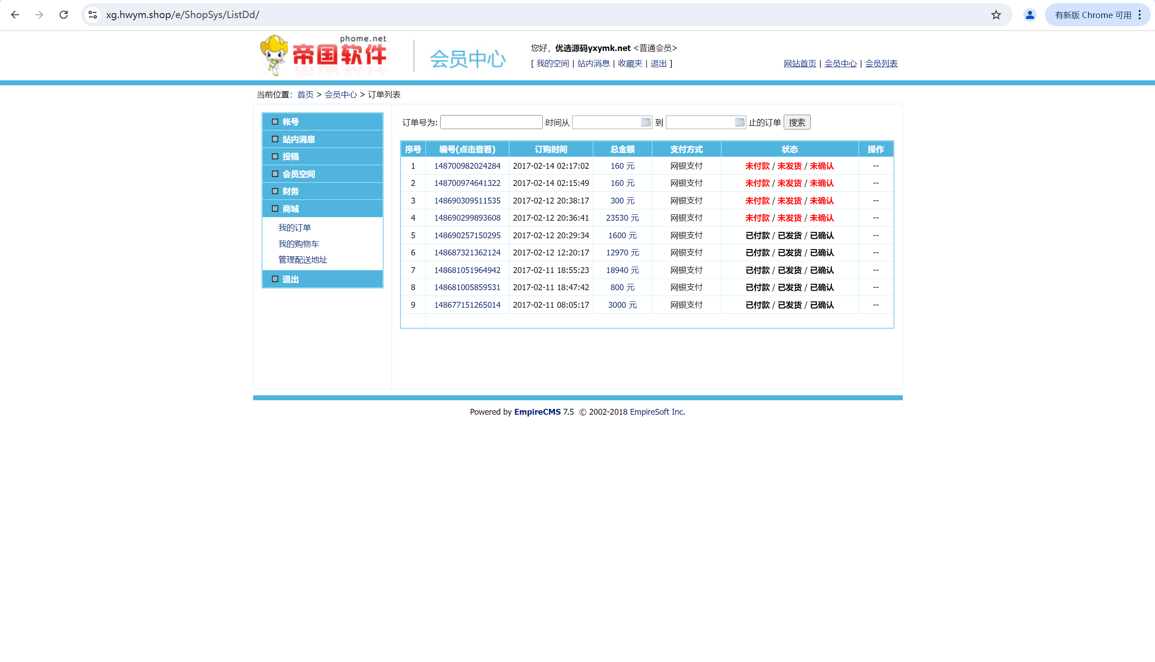Click the 帝国软件 logo
This screenshot has width=1155, height=662.
323,56
